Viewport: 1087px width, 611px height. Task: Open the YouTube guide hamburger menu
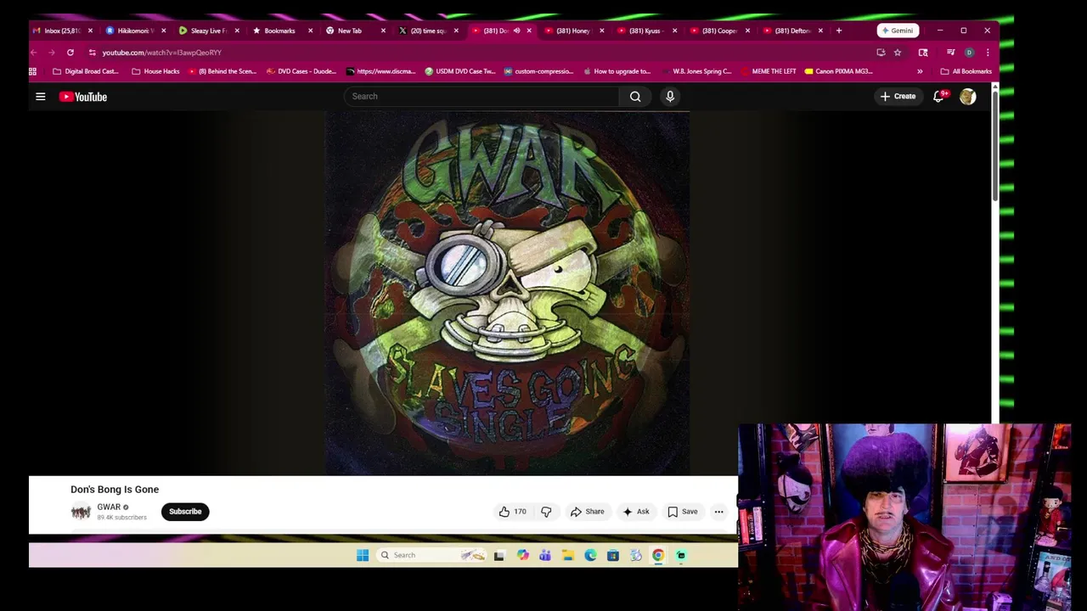pyautogui.click(x=40, y=97)
